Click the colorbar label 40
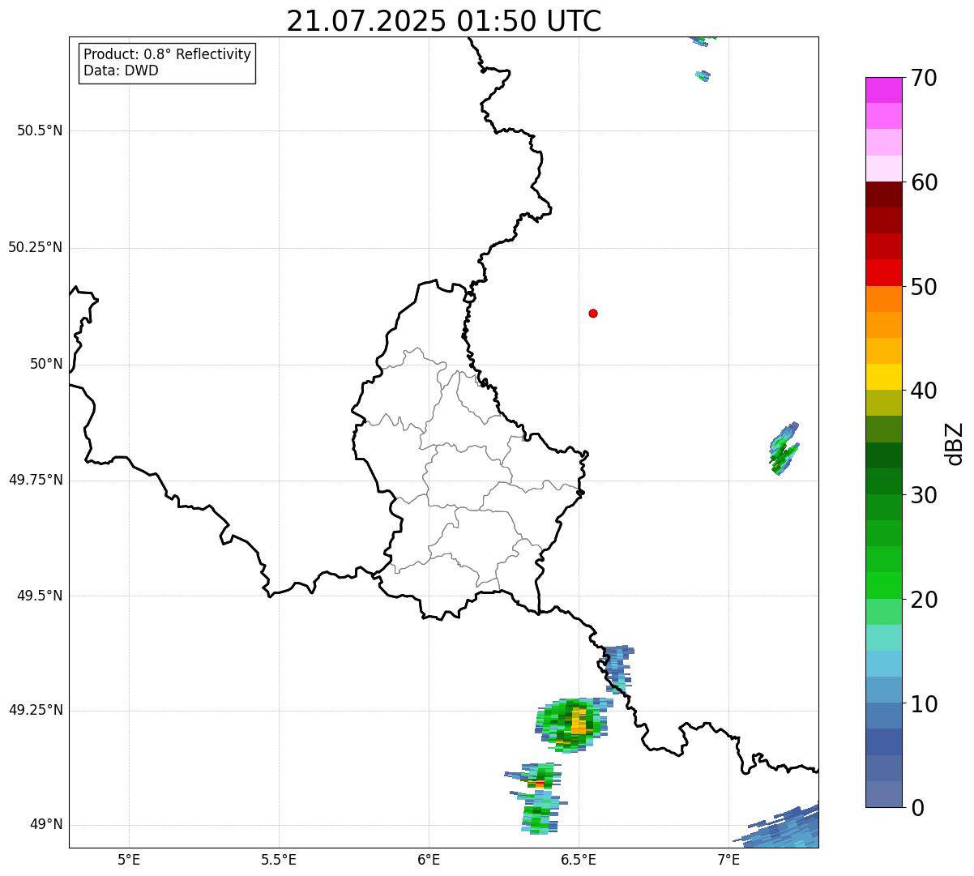Viewport: 974px width, 876px height. point(924,391)
